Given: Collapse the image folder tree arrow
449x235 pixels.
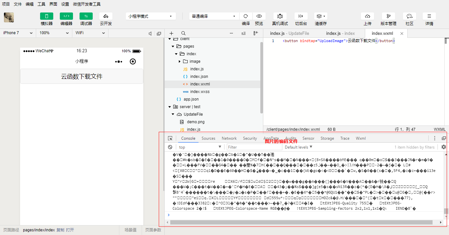Looking at the screenshot, I should [x=179, y=61].
